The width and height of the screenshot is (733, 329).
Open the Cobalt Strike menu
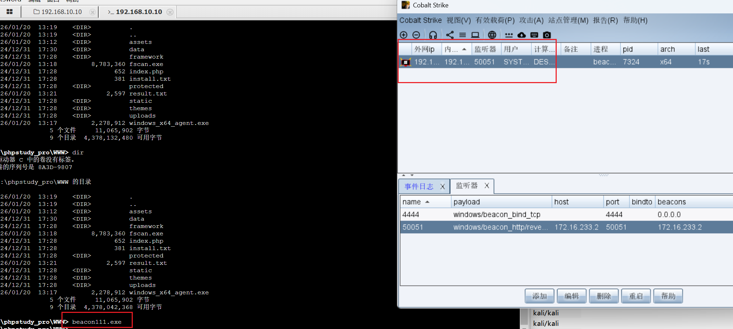pyautogui.click(x=420, y=20)
